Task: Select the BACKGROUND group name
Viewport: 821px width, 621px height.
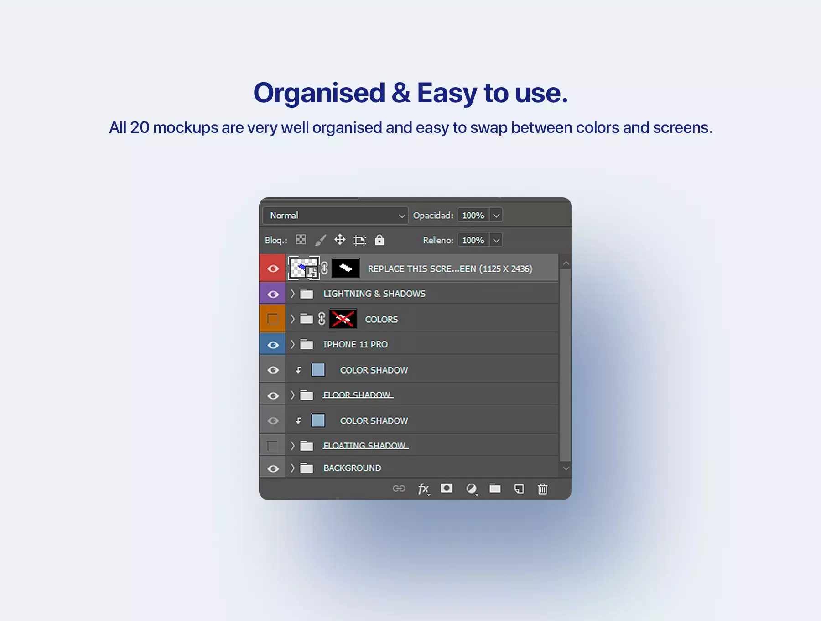Action: click(352, 468)
